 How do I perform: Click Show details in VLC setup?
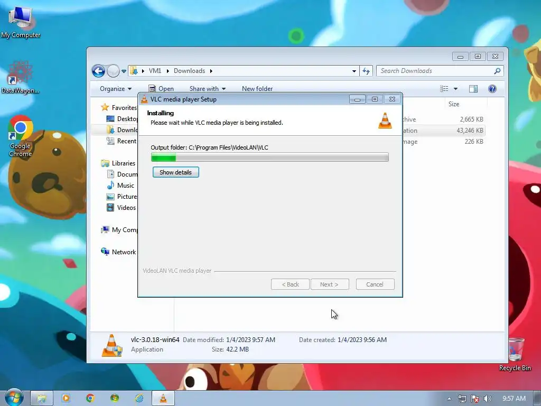175,172
